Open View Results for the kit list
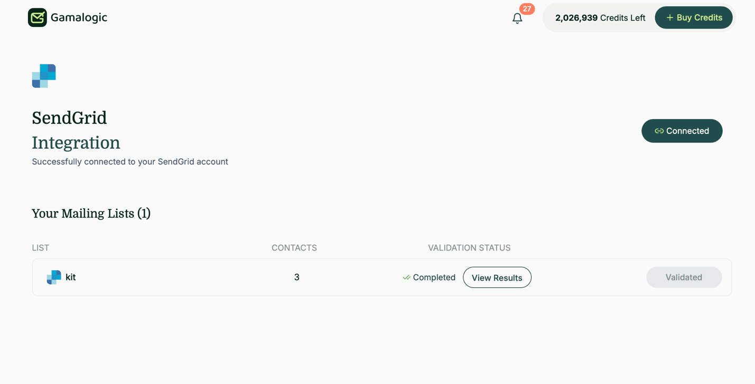The width and height of the screenshot is (755, 384). 497,277
